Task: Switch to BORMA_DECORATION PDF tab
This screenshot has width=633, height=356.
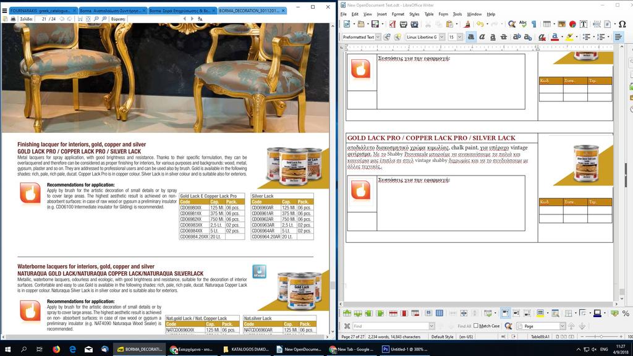Action: tap(252, 11)
